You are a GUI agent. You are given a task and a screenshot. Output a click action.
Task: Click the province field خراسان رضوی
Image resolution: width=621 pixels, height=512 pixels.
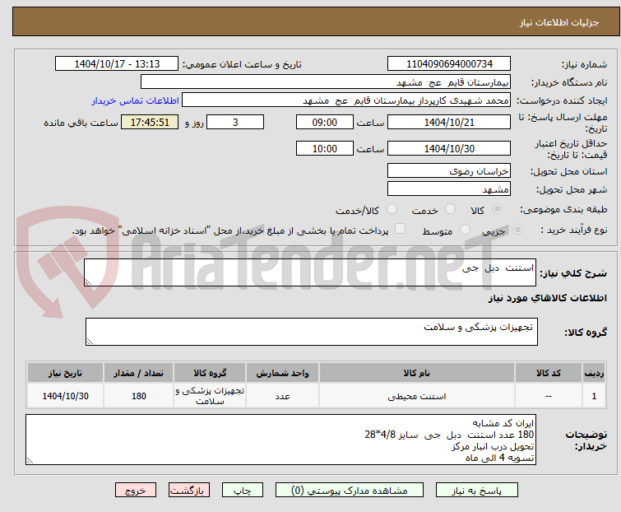coord(449,170)
